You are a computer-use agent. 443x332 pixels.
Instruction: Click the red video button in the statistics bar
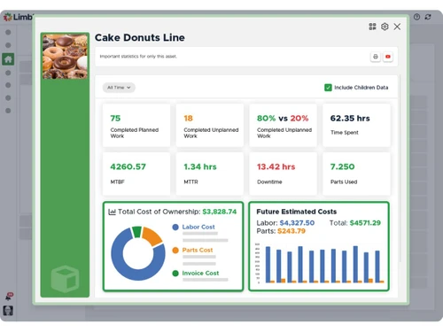388,57
